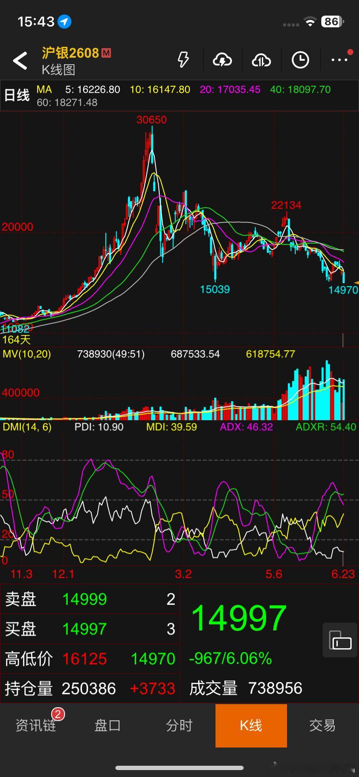The image size is (359, 777).
Task: Tap the cloud chart sync icon
Action: (261, 60)
